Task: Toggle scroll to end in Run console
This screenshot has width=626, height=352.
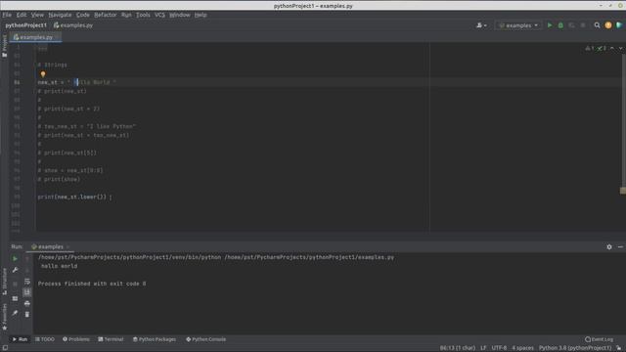Action: point(27,292)
